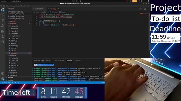Click the Accounts icon in activity bar
Viewport: 181px width, 101px height.
coord(3,74)
